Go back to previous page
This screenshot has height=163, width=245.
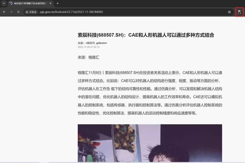(x=4, y=12)
